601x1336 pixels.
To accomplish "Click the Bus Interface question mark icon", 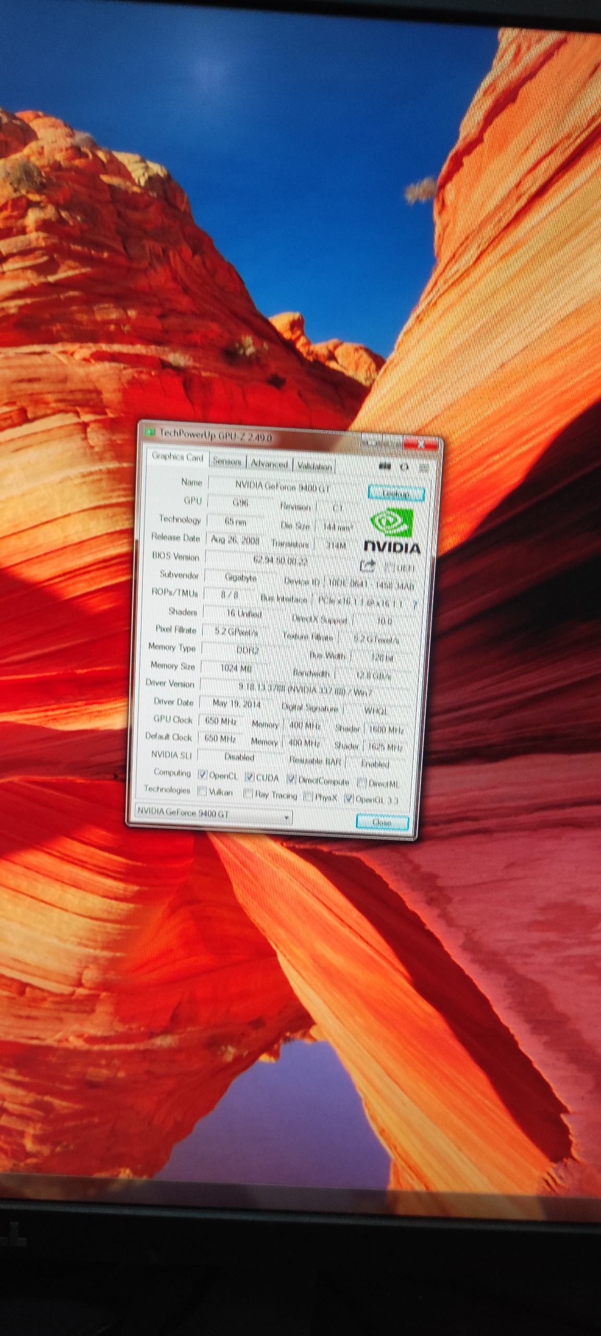I will point(415,605).
